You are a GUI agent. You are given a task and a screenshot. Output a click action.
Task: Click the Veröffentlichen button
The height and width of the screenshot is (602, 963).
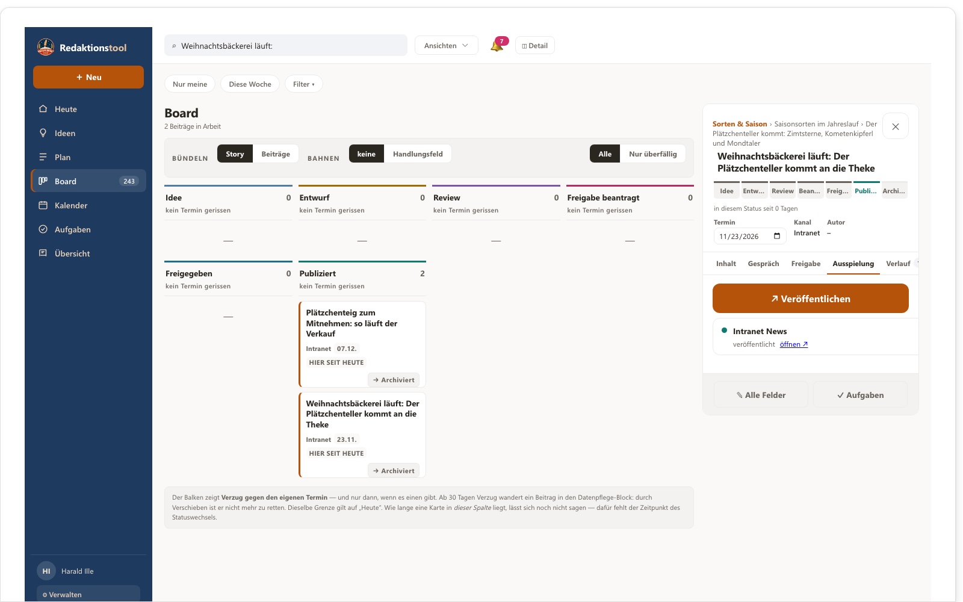pyautogui.click(x=810, y=299)
